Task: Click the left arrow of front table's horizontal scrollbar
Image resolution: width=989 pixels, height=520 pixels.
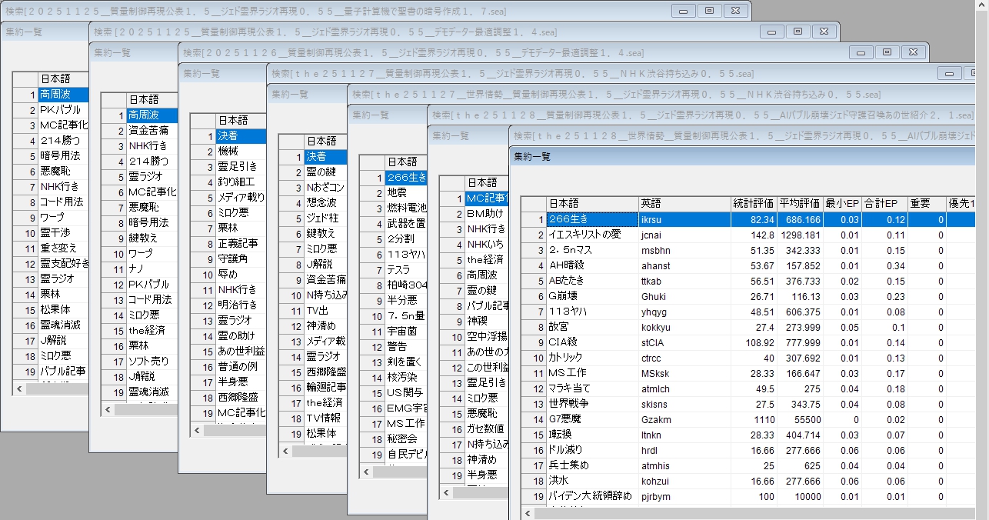Action: 528,513
